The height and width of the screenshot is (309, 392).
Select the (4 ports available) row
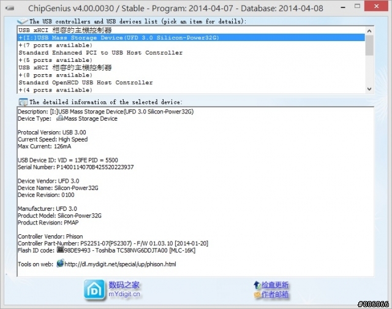191,90
